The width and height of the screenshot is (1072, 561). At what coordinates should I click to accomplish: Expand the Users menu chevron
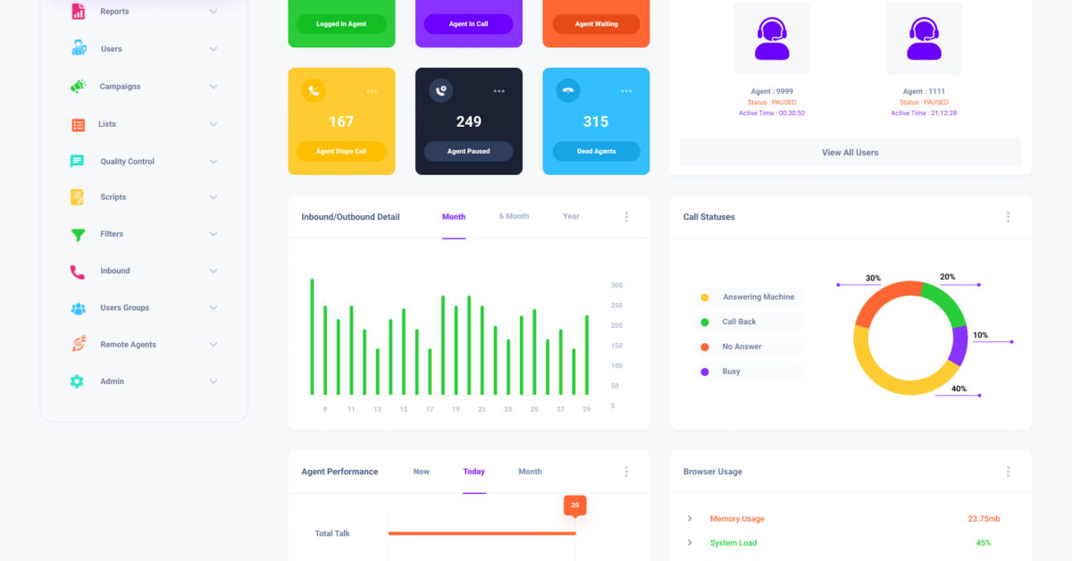click(214, 49)
